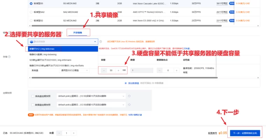Click Intel Xeon Cascade Lake processor text
This screenshot has height=139, width=266.
click(x=149, y=3)
